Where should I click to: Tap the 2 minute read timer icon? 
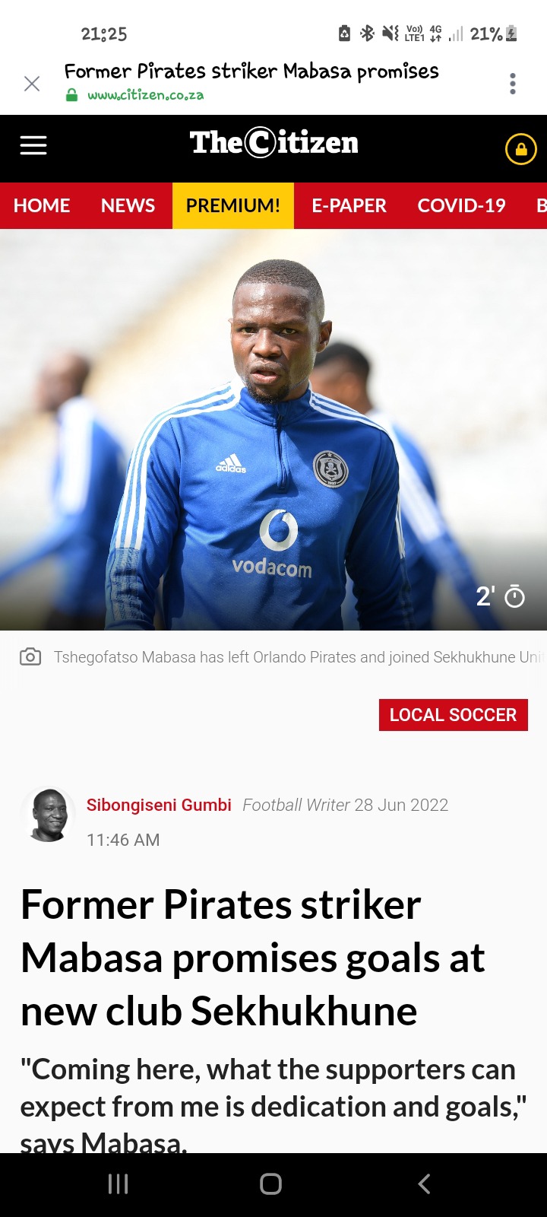pos(515,597)
